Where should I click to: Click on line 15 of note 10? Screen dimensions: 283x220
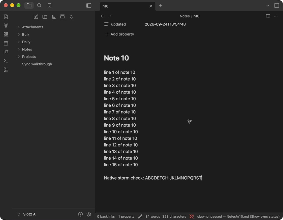point(121,165)
